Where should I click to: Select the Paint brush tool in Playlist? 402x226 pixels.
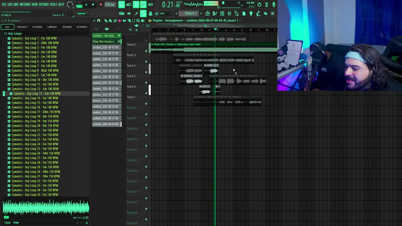click(110, 21)
